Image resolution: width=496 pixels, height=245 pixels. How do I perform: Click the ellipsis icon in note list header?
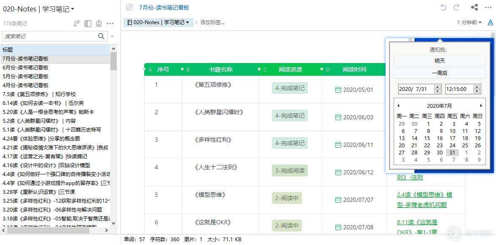tap(110, 24)
